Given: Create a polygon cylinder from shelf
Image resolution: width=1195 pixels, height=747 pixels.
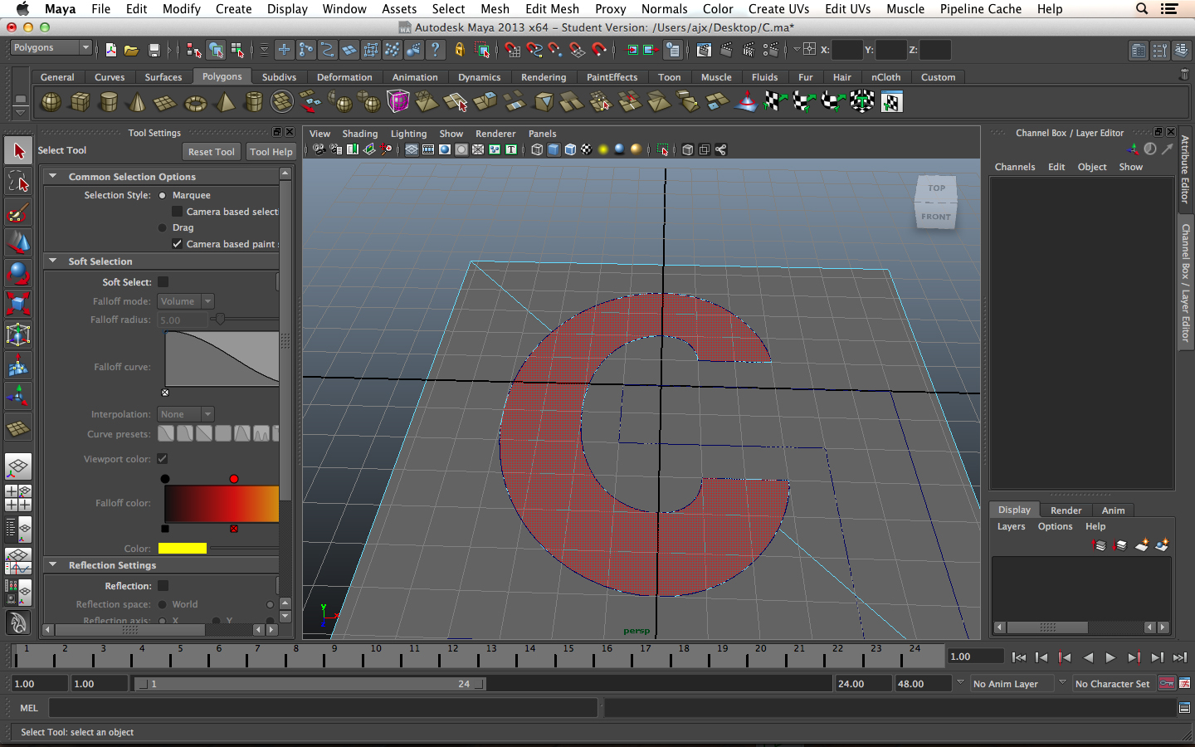Looking at the screenshot, I should click(109, 102).
